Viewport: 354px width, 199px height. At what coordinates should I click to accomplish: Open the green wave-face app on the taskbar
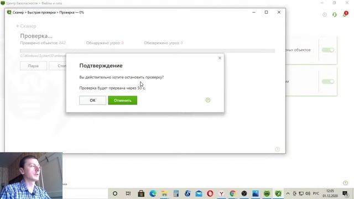pos(267,193)
